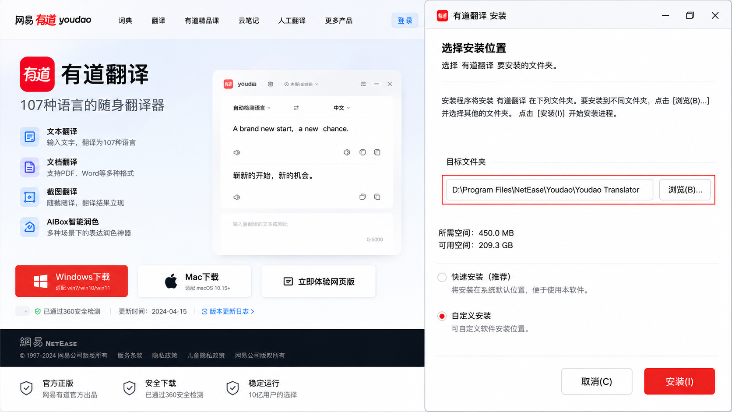The height and width of the screenshot is (412, 732).
Task: Maximize the 有道翻译 安装 installer window
Action: [x=690, y=16]
